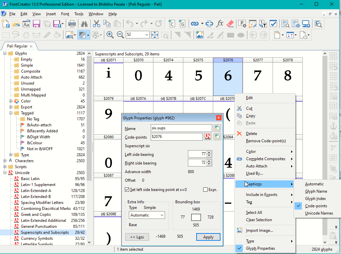Click the Complete Composites link icon
The height and width of the screenshot is (254, 341).
coord(195,24)
